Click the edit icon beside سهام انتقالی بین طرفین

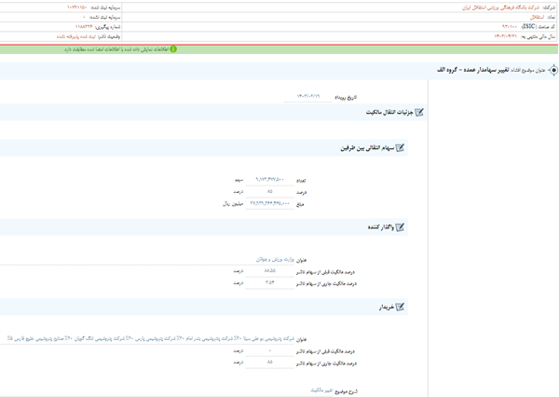pyautogui.click(x=400, y=148)
